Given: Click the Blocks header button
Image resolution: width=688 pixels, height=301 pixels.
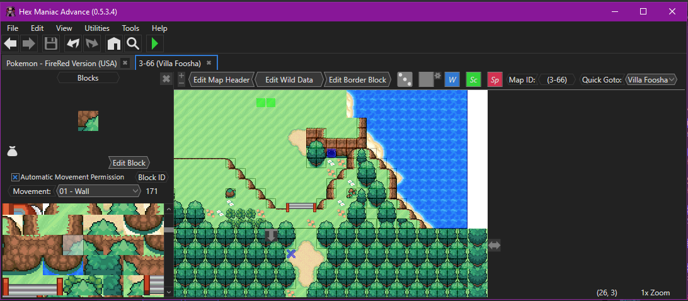Looking at the screenshot, I should 88,78.
